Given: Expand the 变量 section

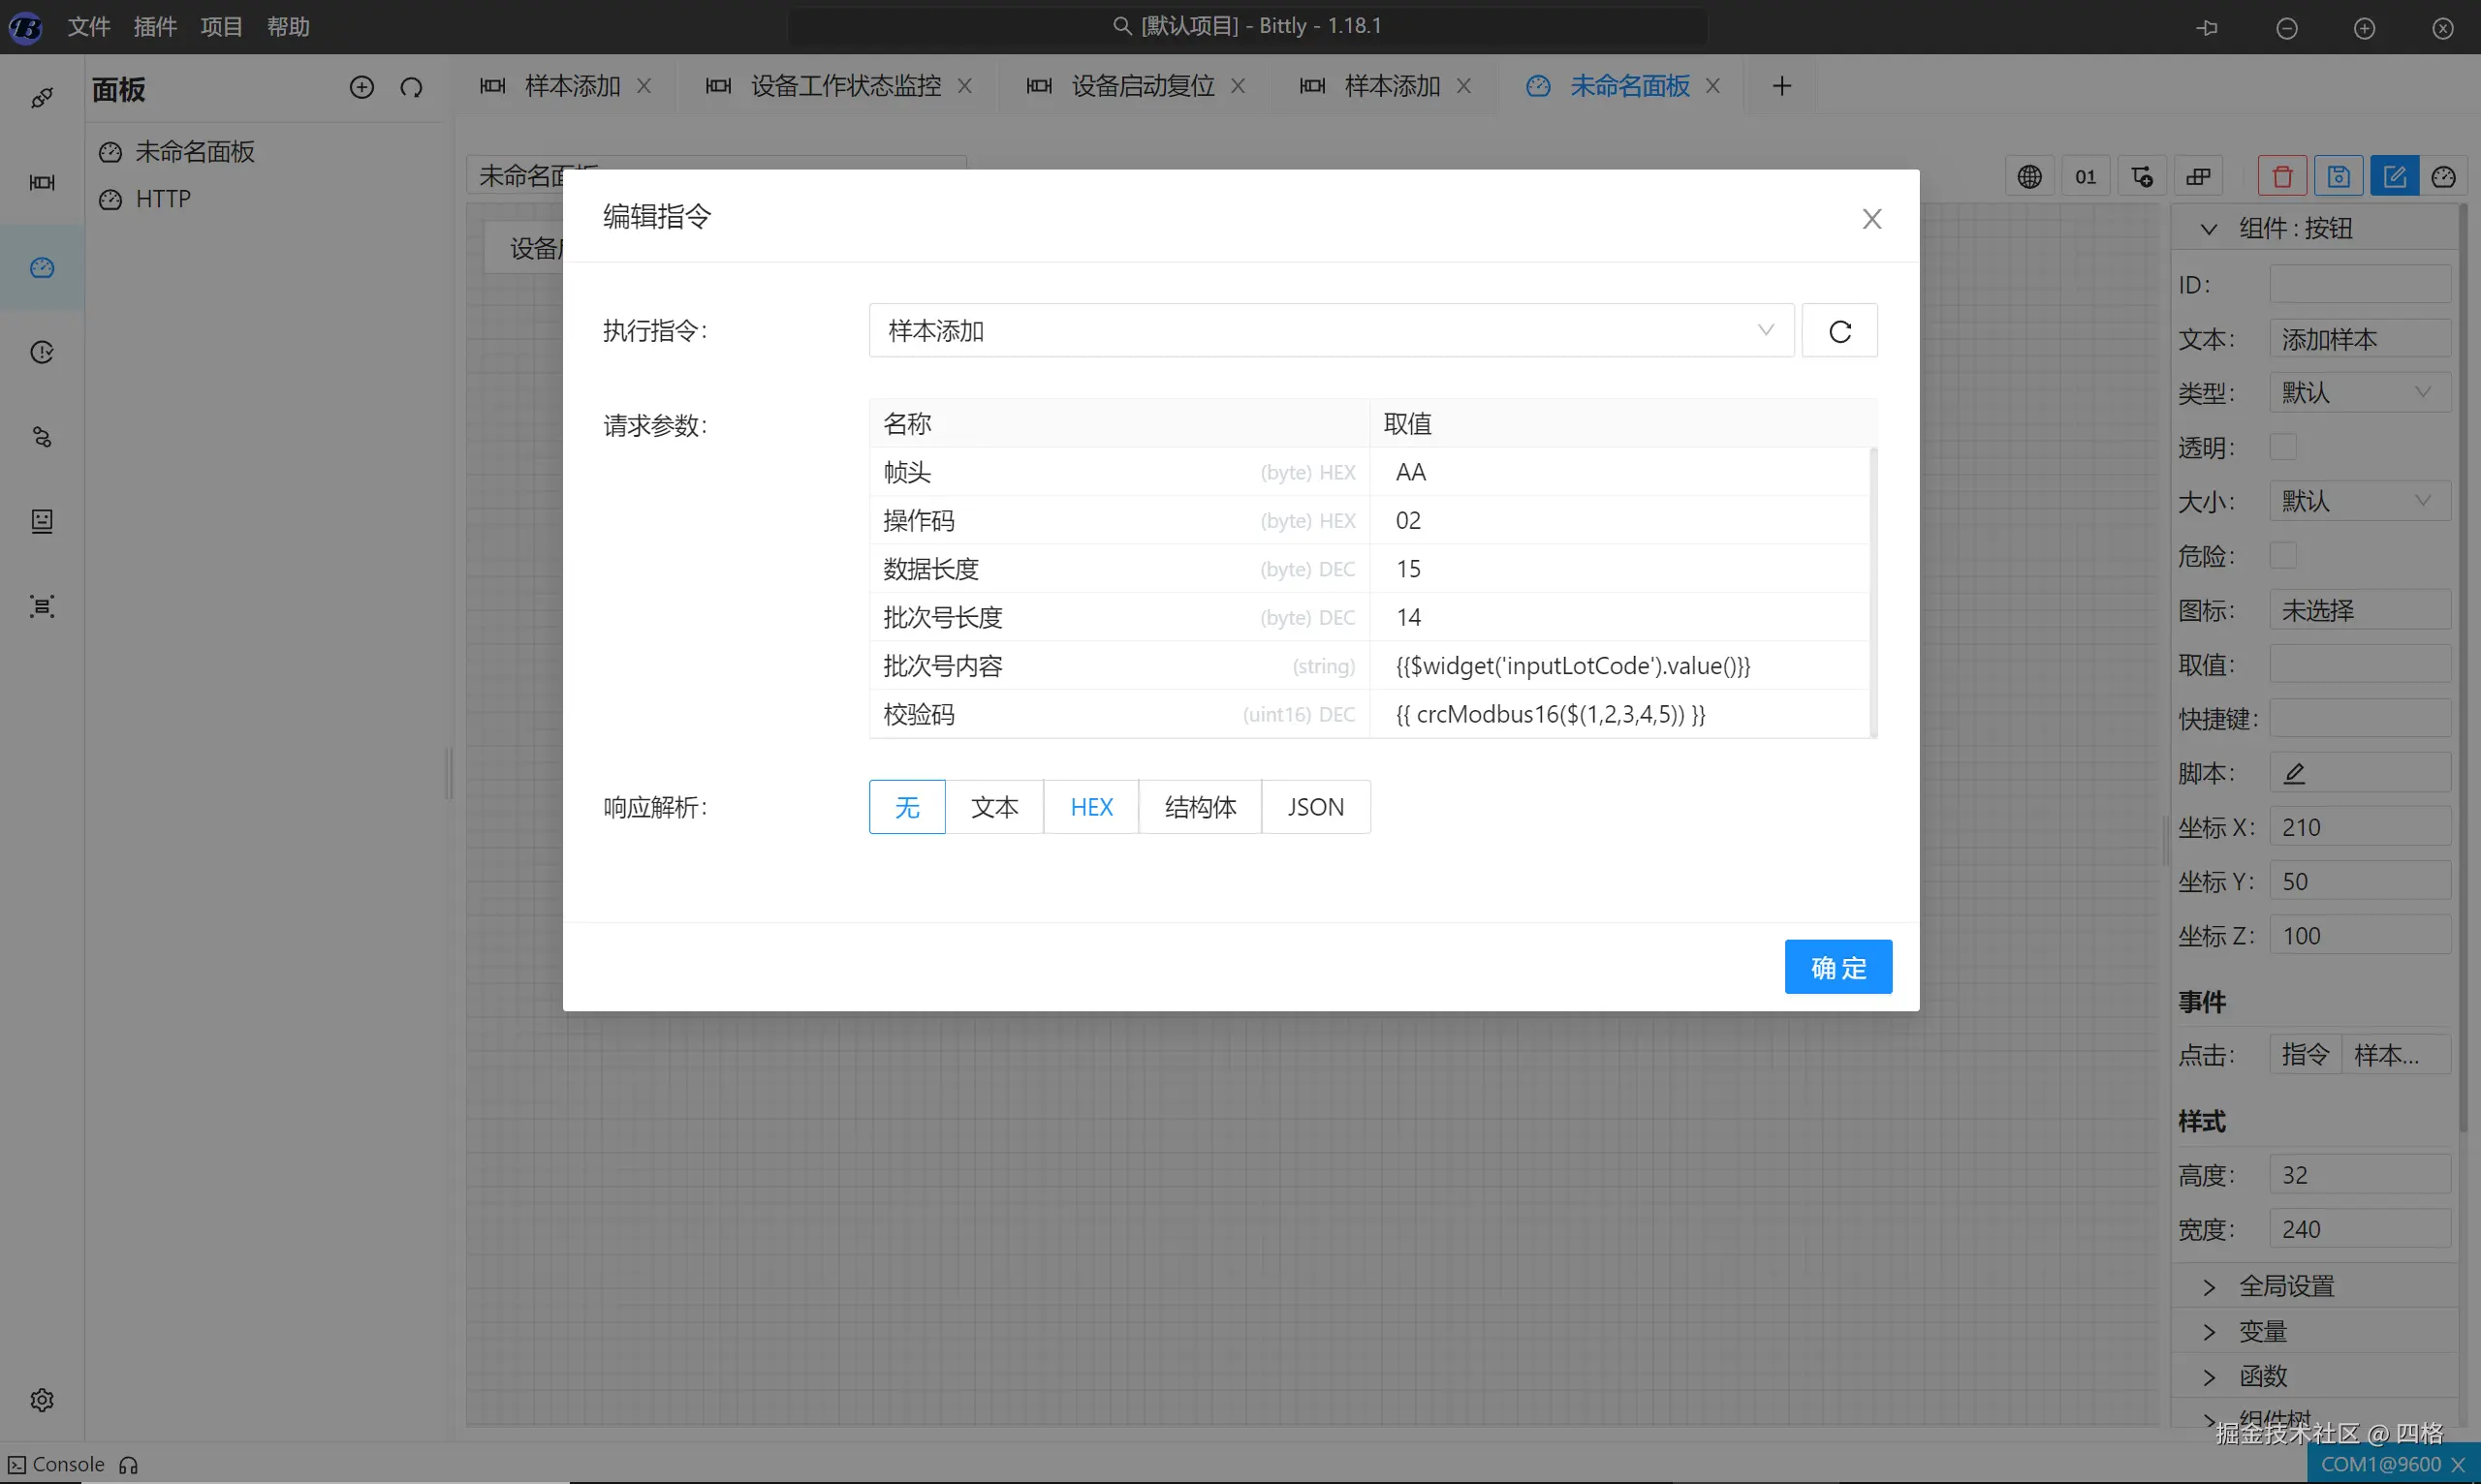Looking at the screenshot, I should click(2262, 1331).
